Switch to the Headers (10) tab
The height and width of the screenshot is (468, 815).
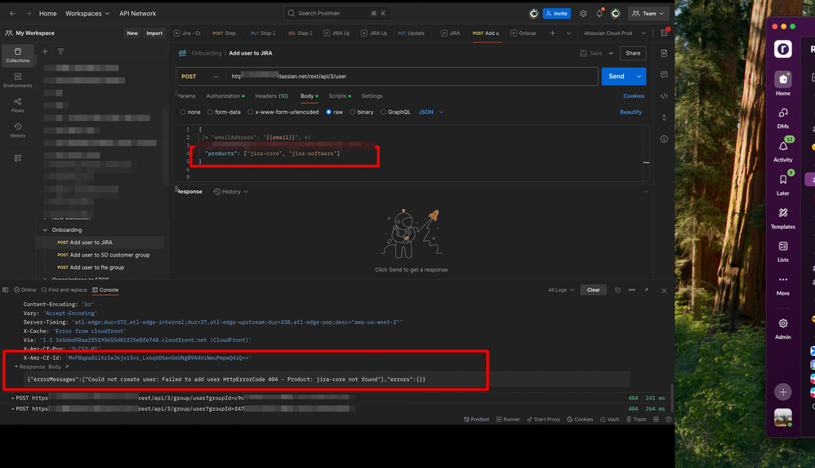(271, 96)
